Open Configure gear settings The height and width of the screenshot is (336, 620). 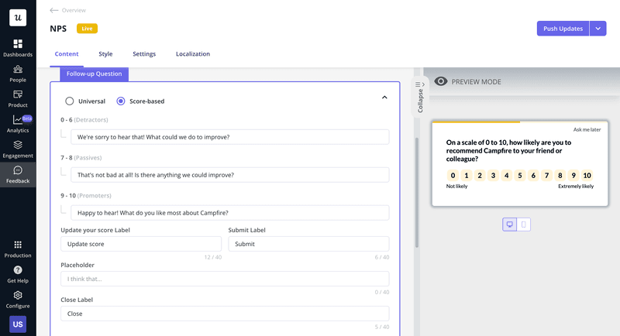coord(18,296)
